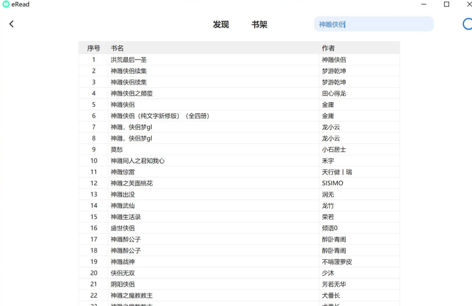Focus the search box containing 神雕侠侣
This screenshot has width=472, height=306.
point(374,24)
